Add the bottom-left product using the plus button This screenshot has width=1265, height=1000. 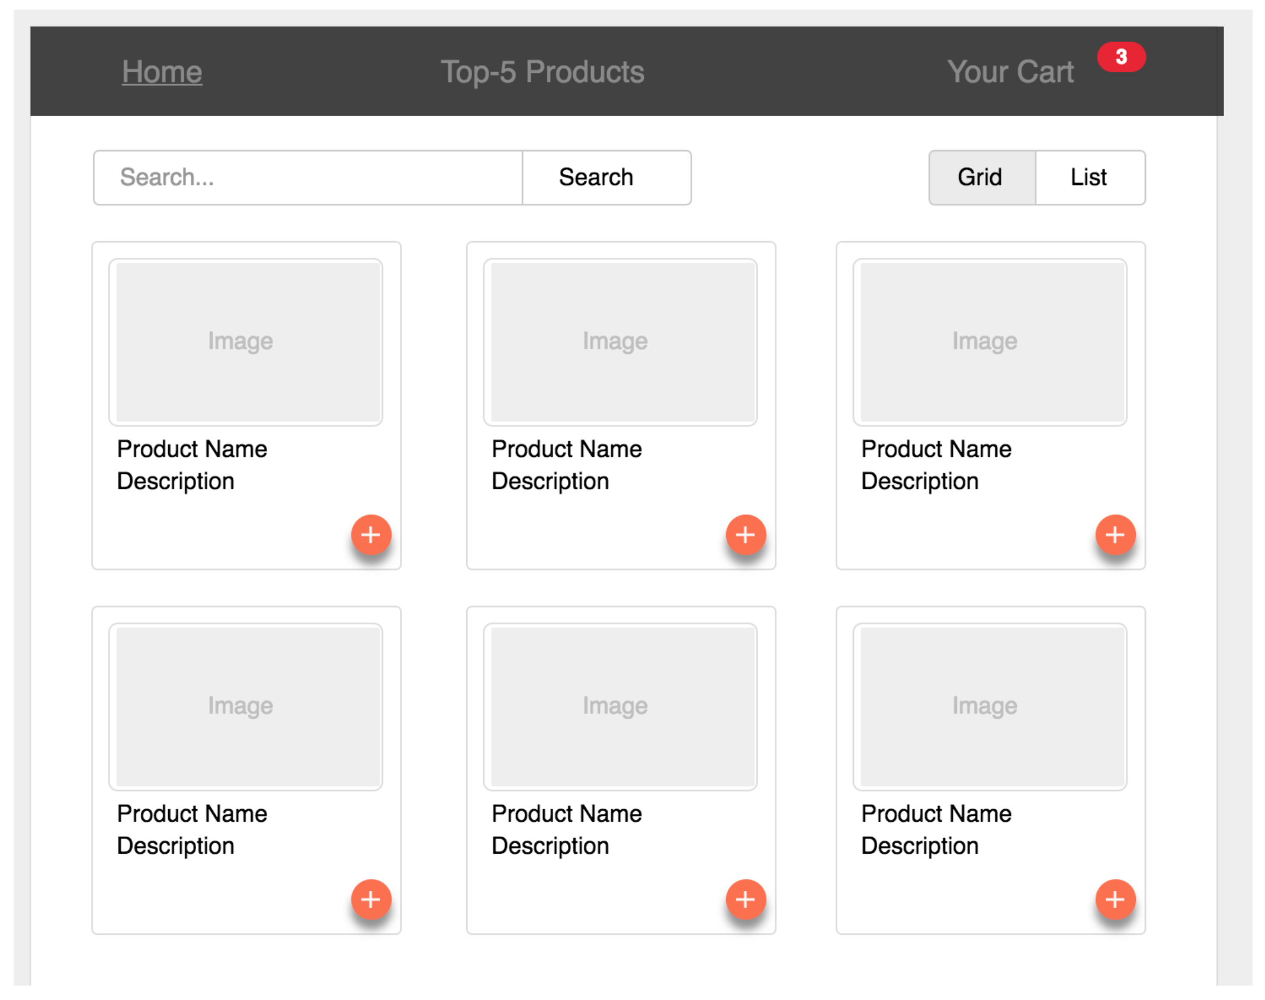pyautogui.click(x=371, y=899)
